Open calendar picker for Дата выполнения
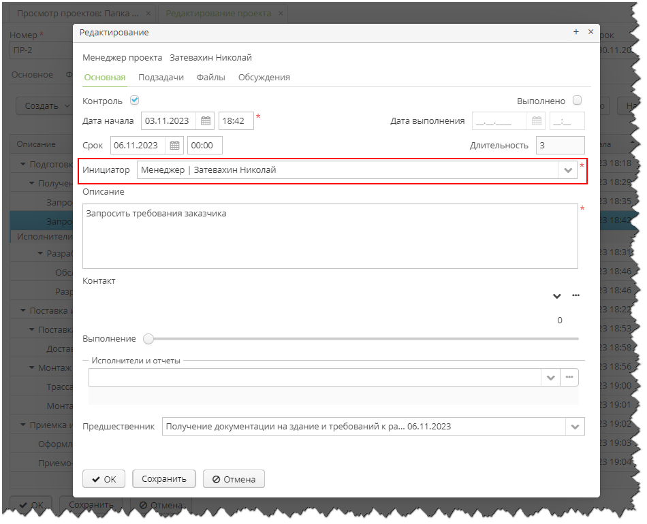The height and width of the screenshot is (524, 647). (537, 121)
